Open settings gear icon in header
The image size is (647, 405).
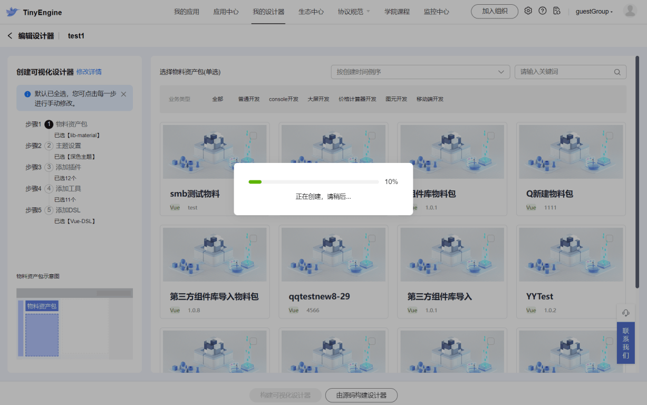(x=528, y=11)
